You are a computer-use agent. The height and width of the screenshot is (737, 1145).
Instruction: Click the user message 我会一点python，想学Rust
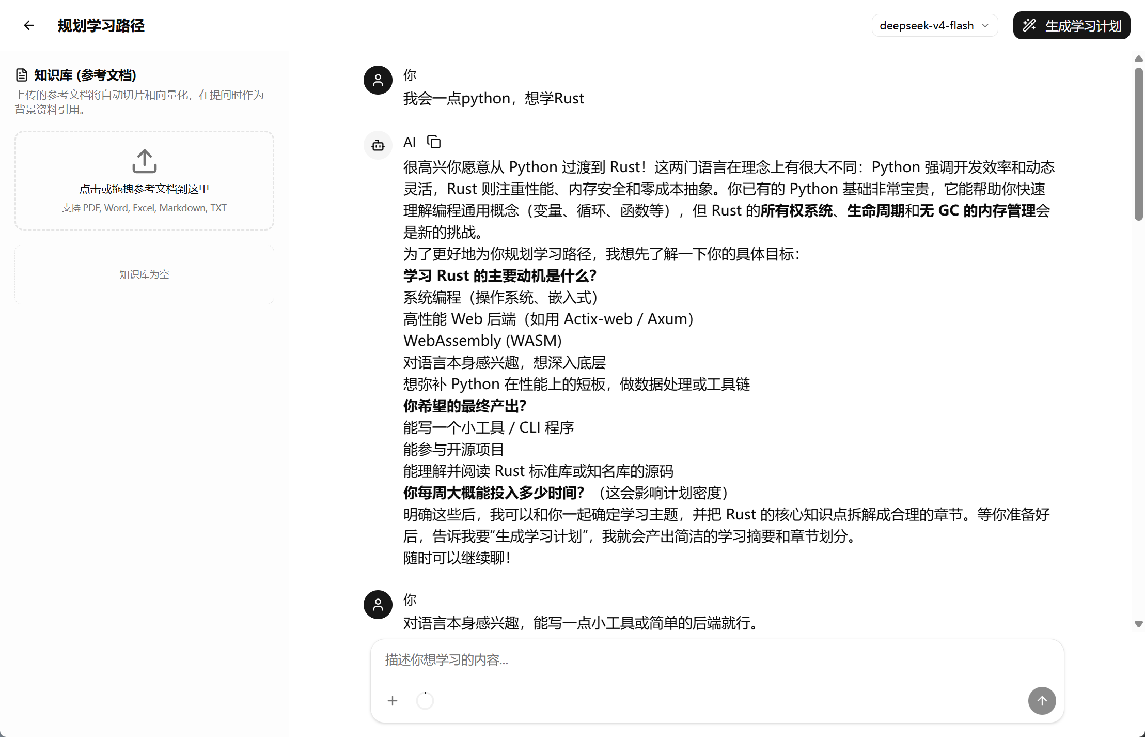[x=494, y=98]
